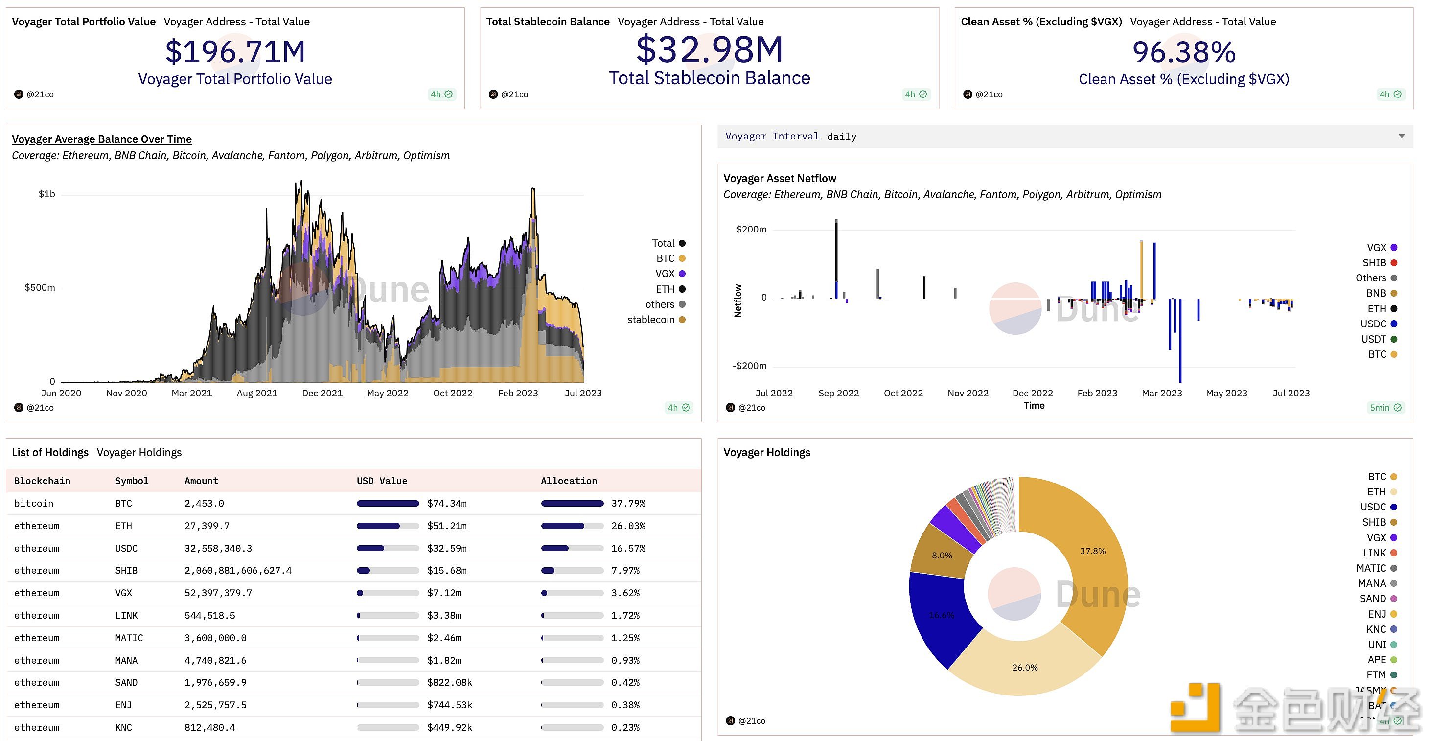The height and width of the screenshot is (741, 1429).
Task: Click the 8.0% SHIB slice of pie chart
Action: [x=942, y=555]
